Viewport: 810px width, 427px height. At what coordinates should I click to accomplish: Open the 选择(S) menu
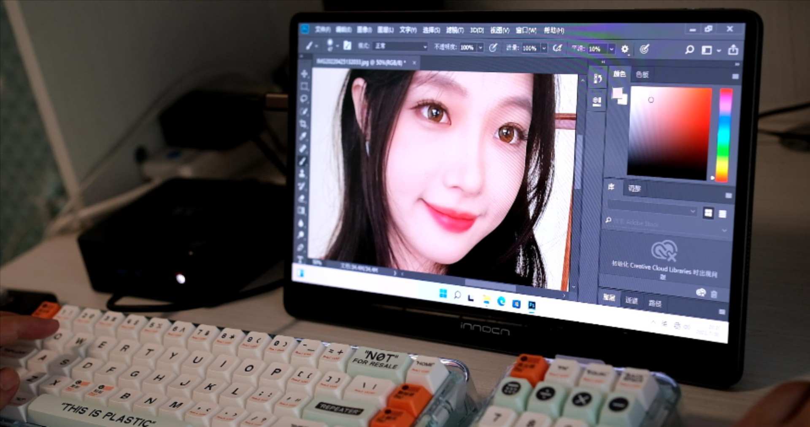[x=431, y=30]
